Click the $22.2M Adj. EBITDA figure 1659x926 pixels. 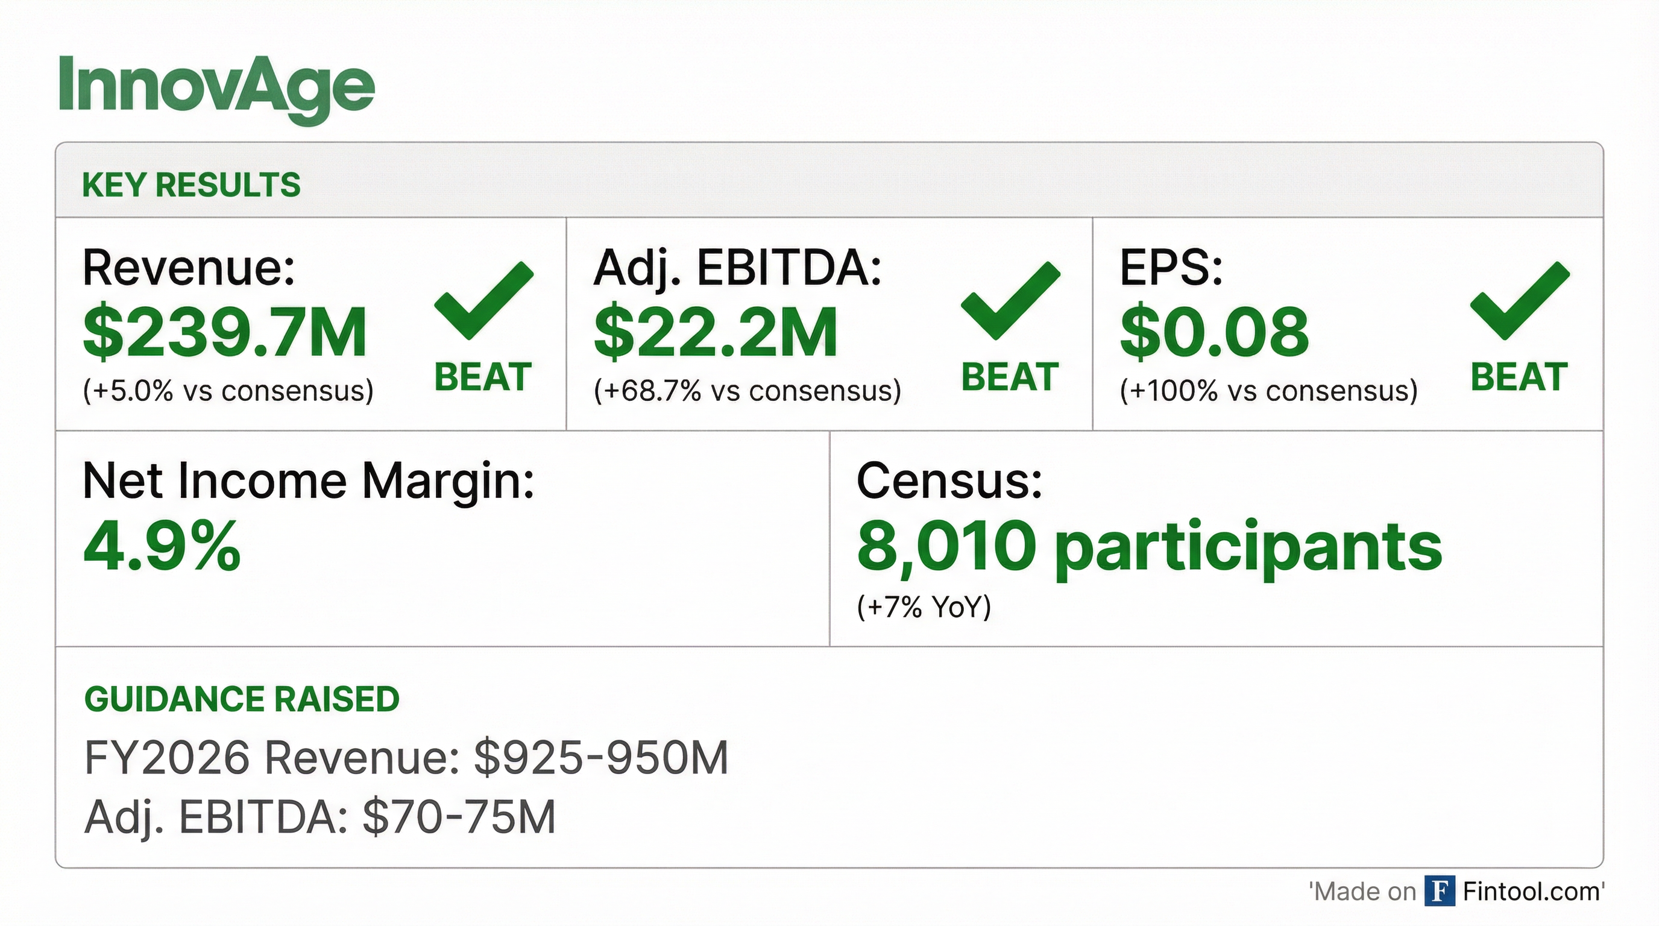pyautogui.click(x=716, y=332)
